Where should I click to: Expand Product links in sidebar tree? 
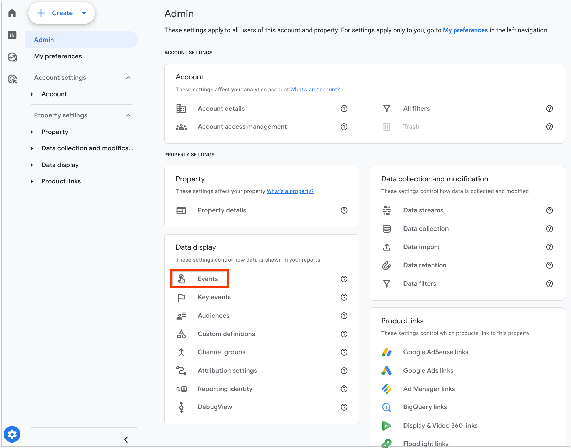pos(32,181)
